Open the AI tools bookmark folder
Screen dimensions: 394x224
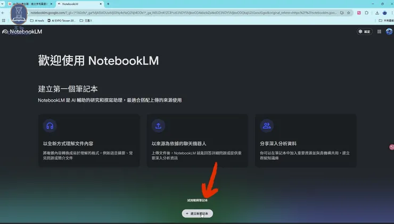click(x=37, y=21)
